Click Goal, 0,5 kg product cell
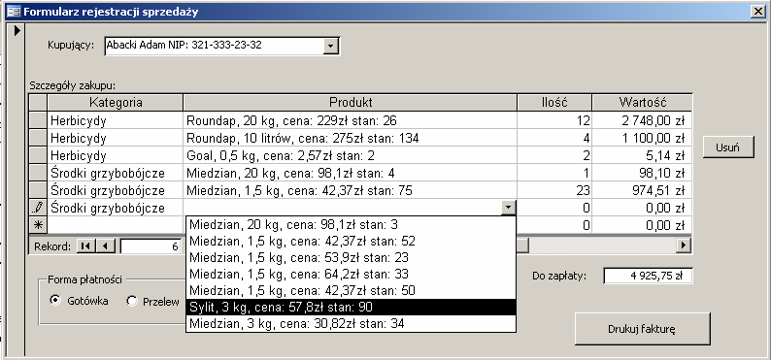Image resolution: width=771 pixels, height=360 pixels. 351,155
